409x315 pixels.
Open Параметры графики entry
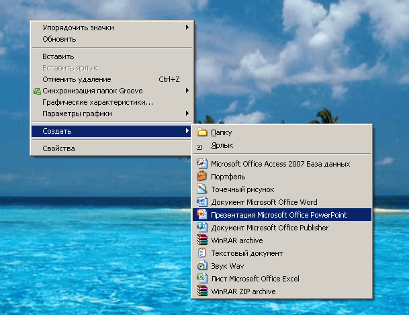point(112,114)
